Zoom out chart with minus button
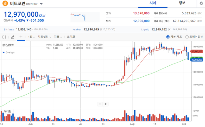The height and width of the screenshot is (127, 205). 100,104
